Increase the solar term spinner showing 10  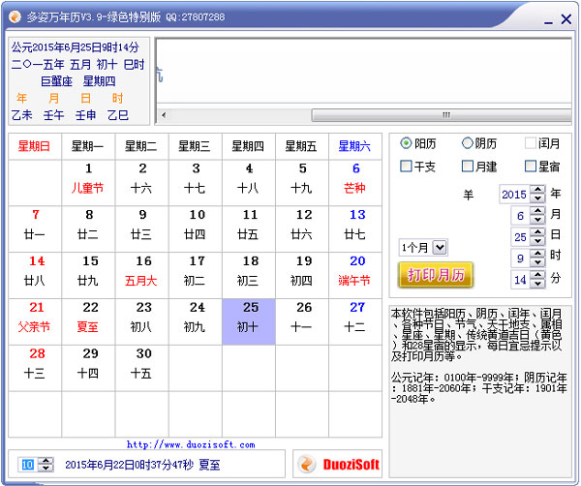click(x=46, y=461)
